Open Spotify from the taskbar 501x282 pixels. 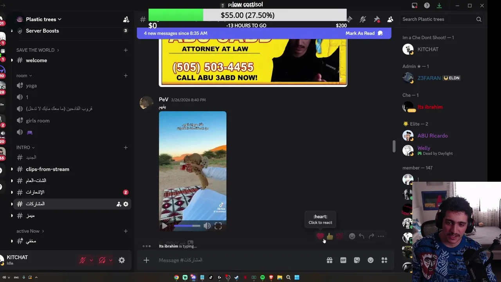262,277
